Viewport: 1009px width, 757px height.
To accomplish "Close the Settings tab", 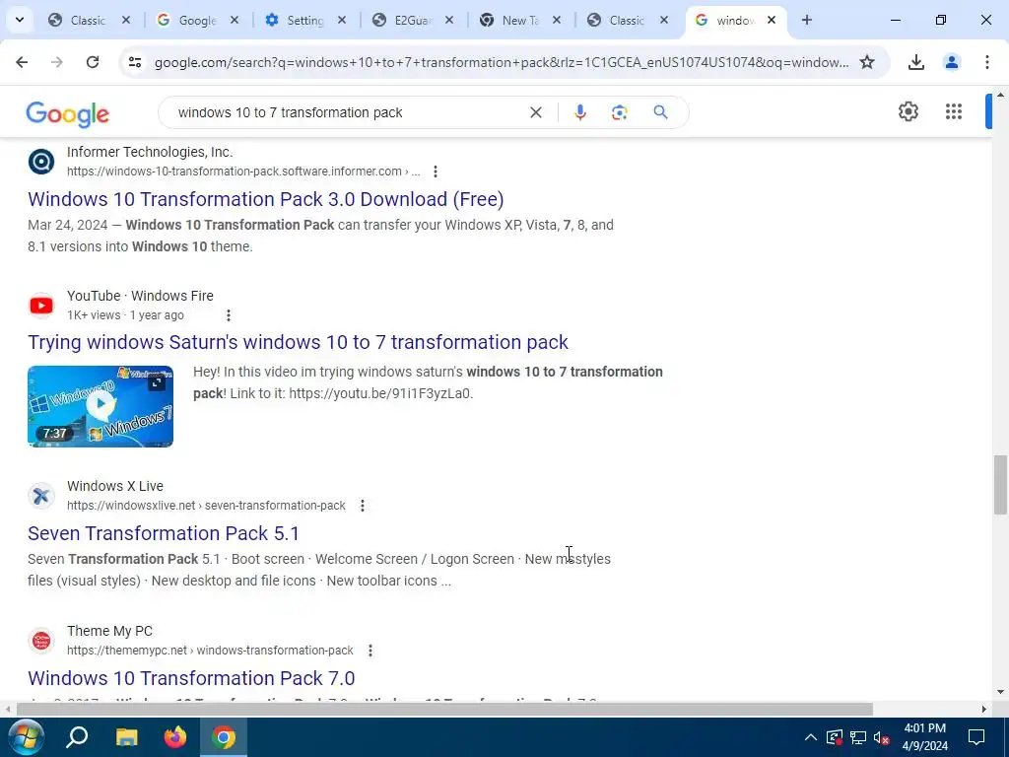I will pyautogui.click(x=342, y=21).
